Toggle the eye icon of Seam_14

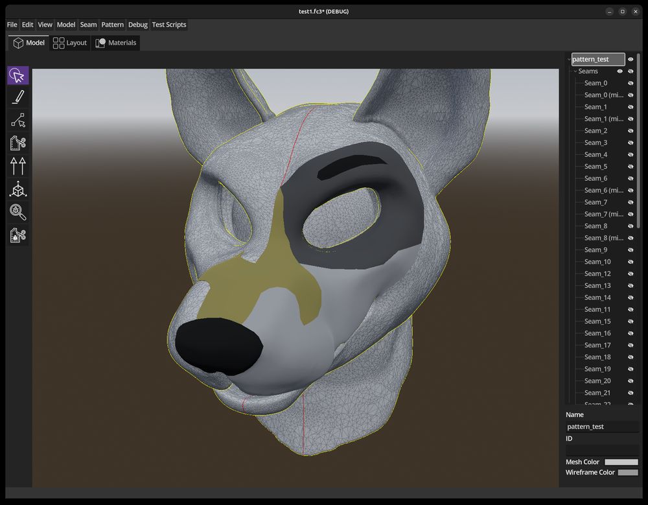(x=631, y=298)
